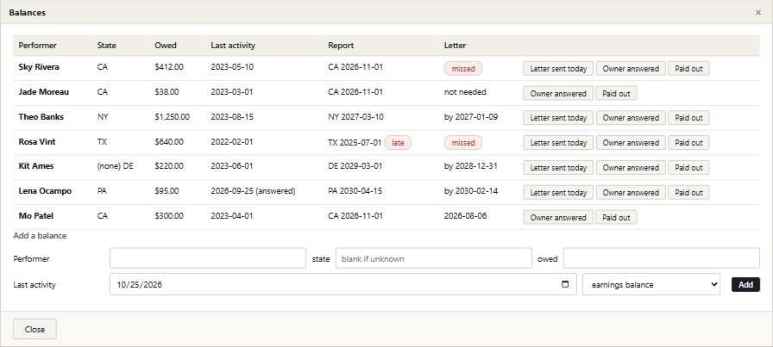Click the 'PA 2030-04-15' report cell
Screen dimensions: 773x347
point(355,191)
